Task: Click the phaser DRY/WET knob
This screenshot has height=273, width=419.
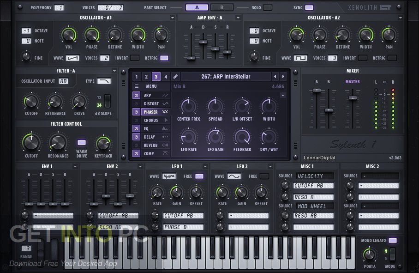Action: (269, 137)
